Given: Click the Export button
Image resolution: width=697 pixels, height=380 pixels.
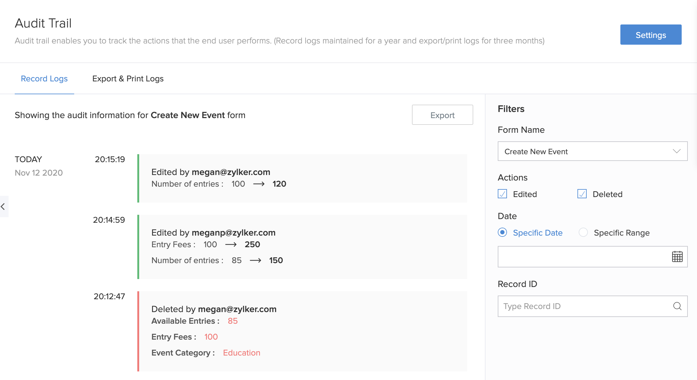Looking at the screenshot, I should 442,115.
